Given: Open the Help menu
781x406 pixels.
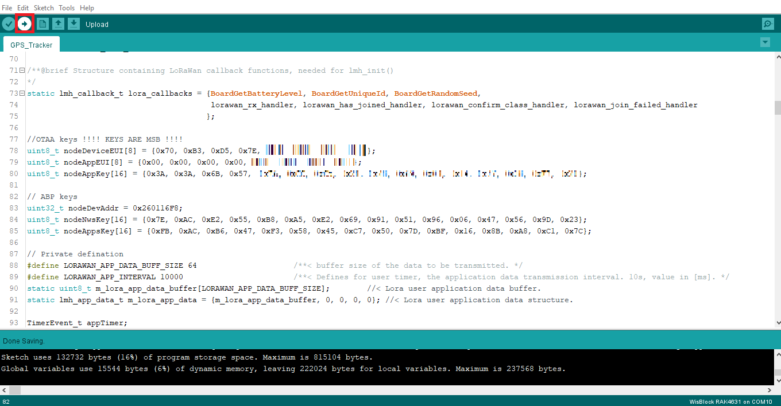Looking at the screenshot, I should tap(87, 8).
